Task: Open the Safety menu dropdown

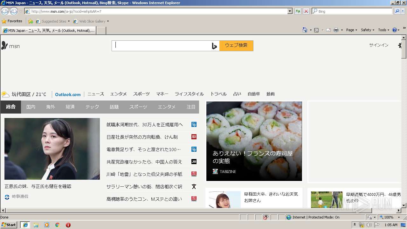Action: tap(368, 30)
